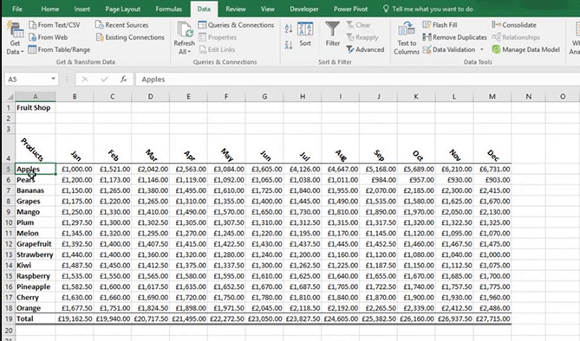Open the Get Data menu

point(15,38)
